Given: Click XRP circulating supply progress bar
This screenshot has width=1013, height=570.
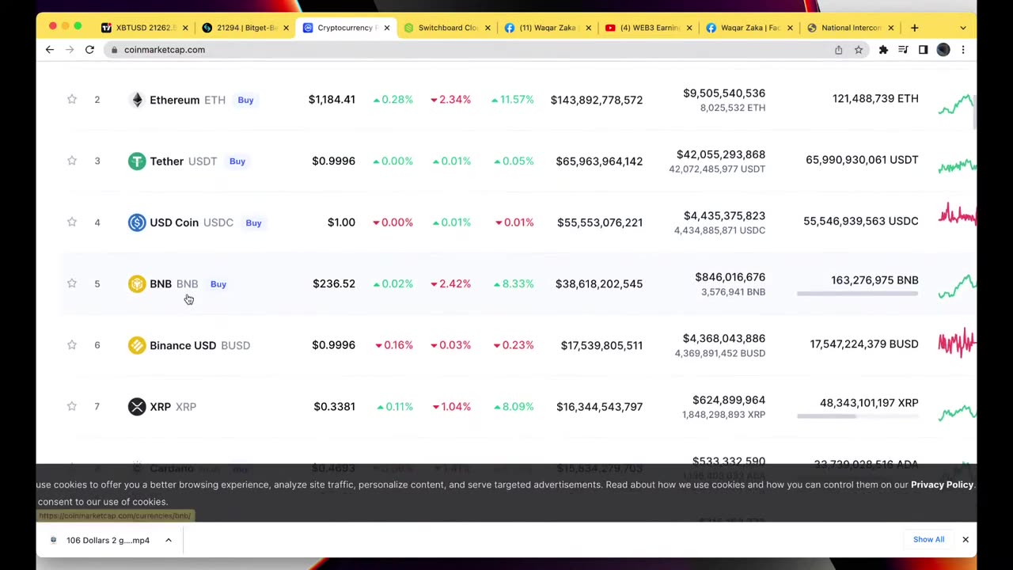Looking at the screenshot, I should click(857, 416).
